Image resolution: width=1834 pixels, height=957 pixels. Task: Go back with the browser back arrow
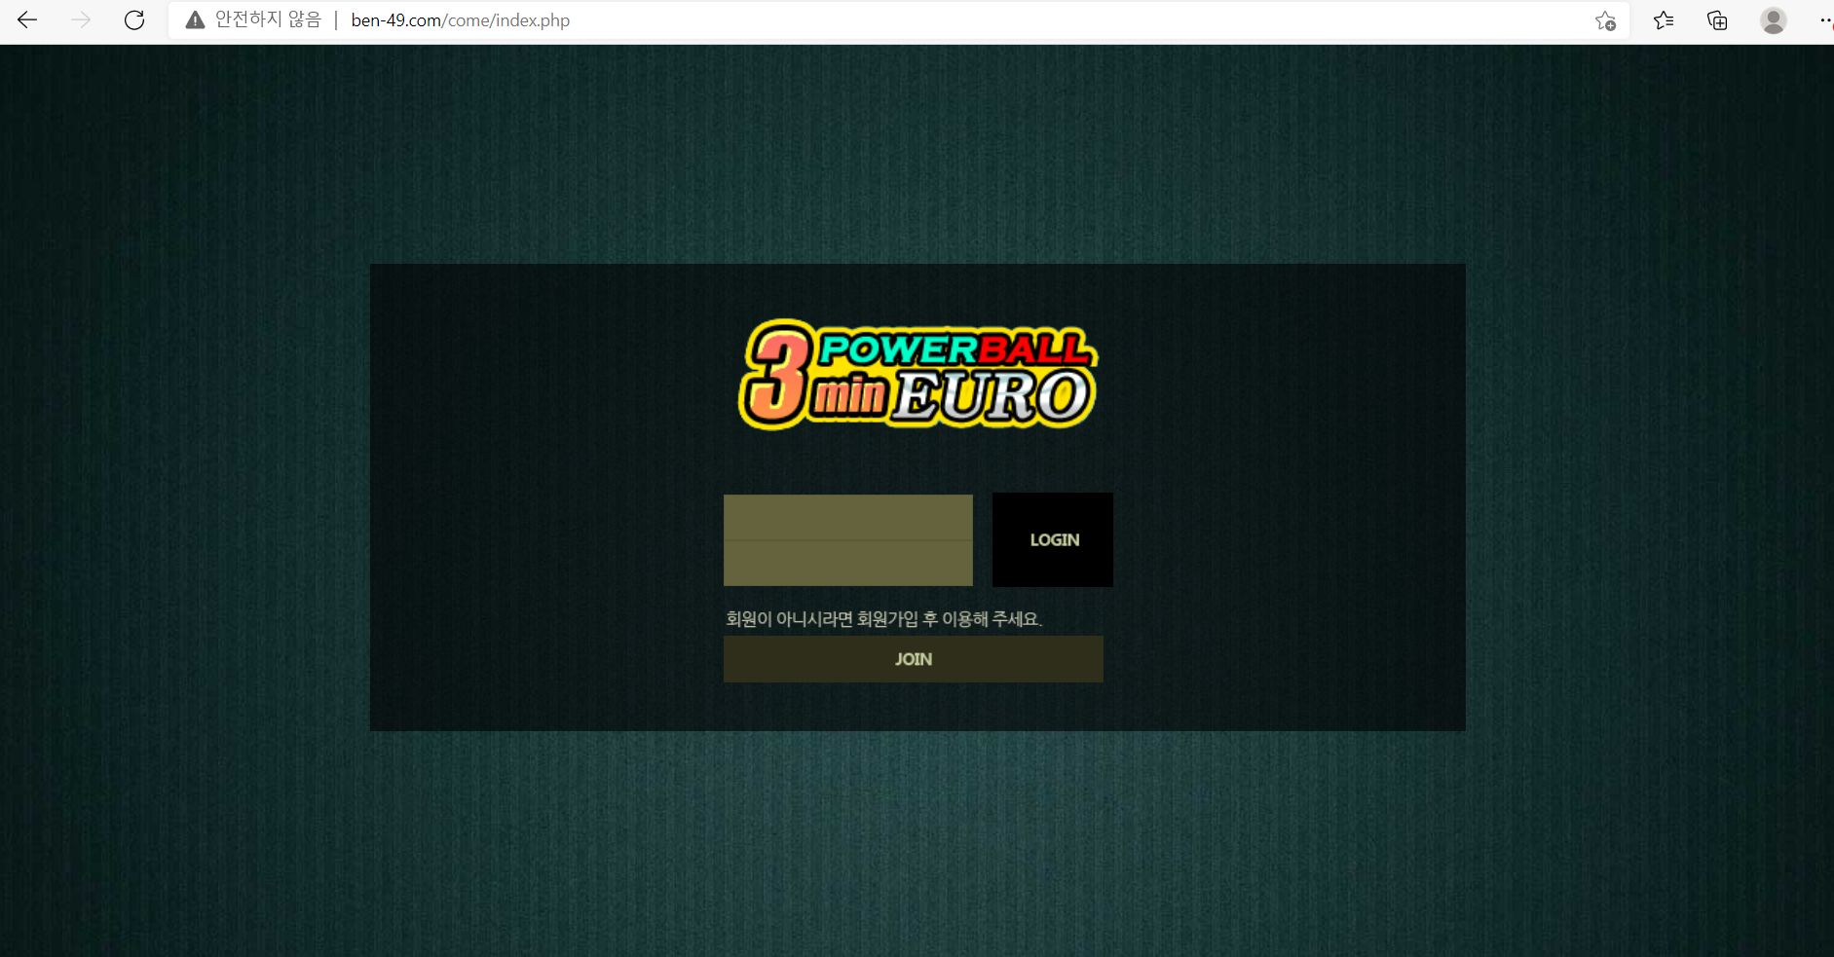coord(27,19)
